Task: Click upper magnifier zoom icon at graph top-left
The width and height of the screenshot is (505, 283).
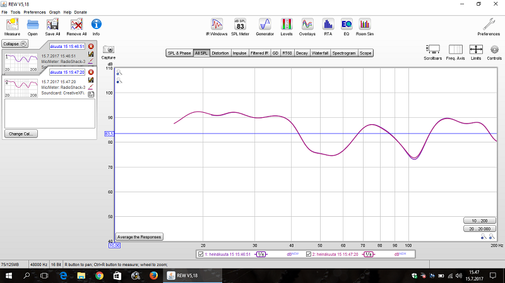Action: pyautogui.click(x=119, y=72)
